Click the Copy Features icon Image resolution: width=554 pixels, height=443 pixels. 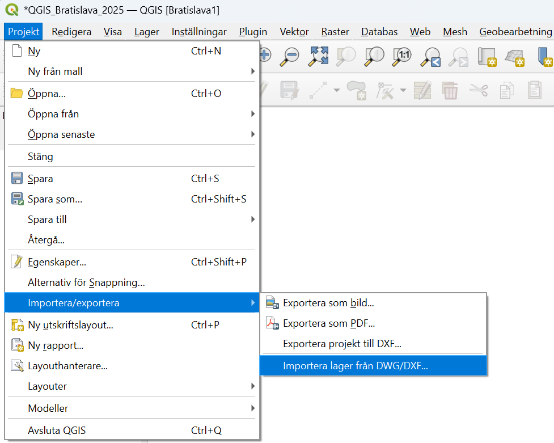(x=507, y=90)
